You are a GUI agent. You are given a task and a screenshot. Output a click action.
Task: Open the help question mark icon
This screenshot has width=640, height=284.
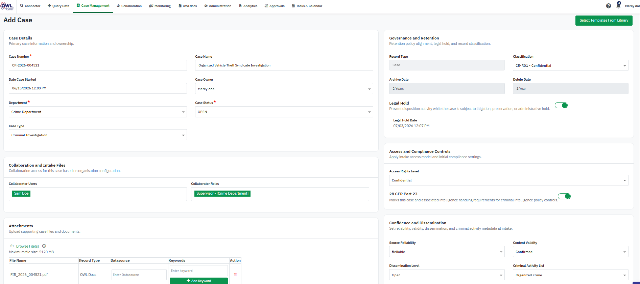coord(609,6)
